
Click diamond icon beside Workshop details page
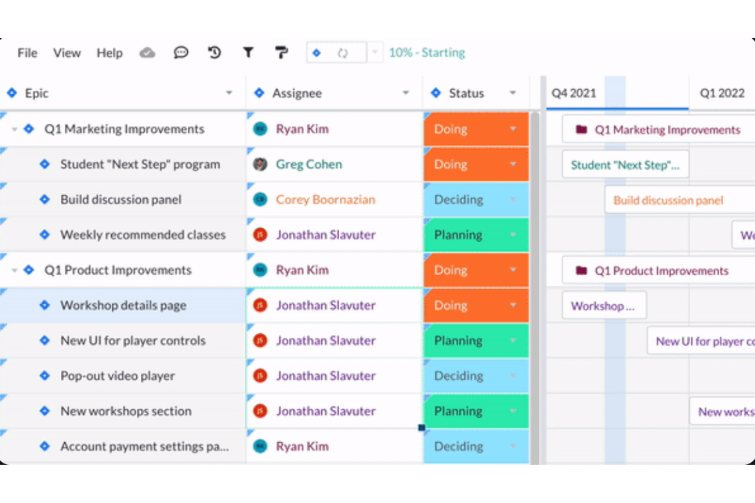(45, 305)
